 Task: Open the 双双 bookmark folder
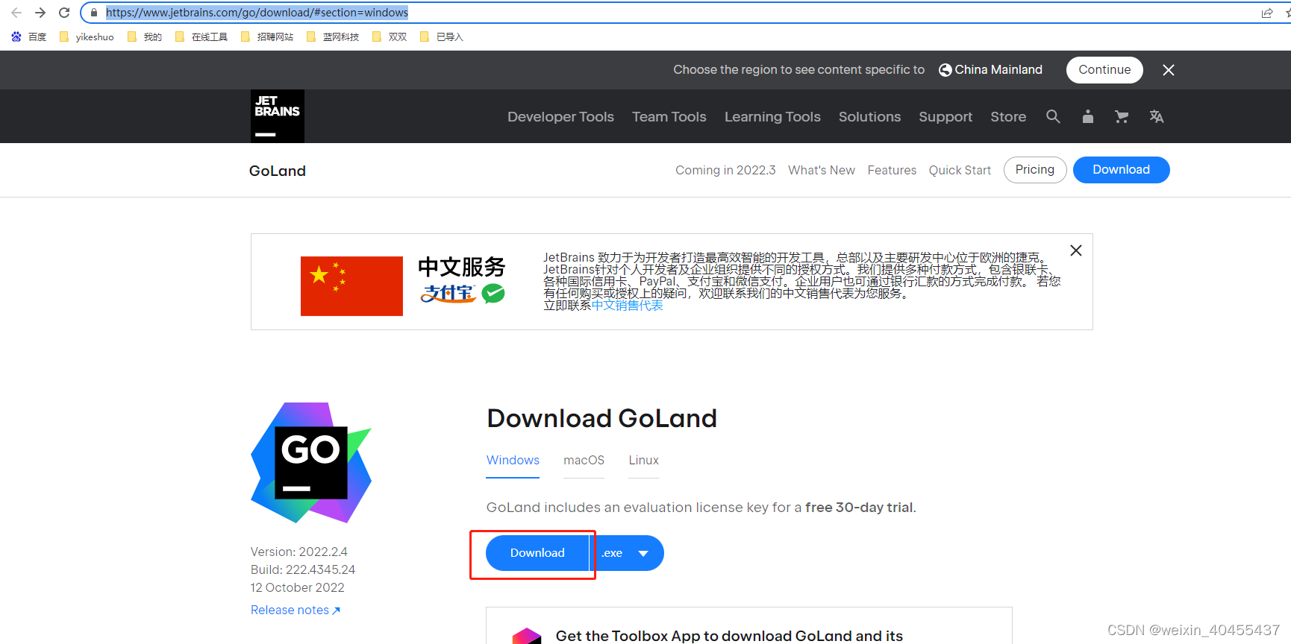tap(390, 37)
